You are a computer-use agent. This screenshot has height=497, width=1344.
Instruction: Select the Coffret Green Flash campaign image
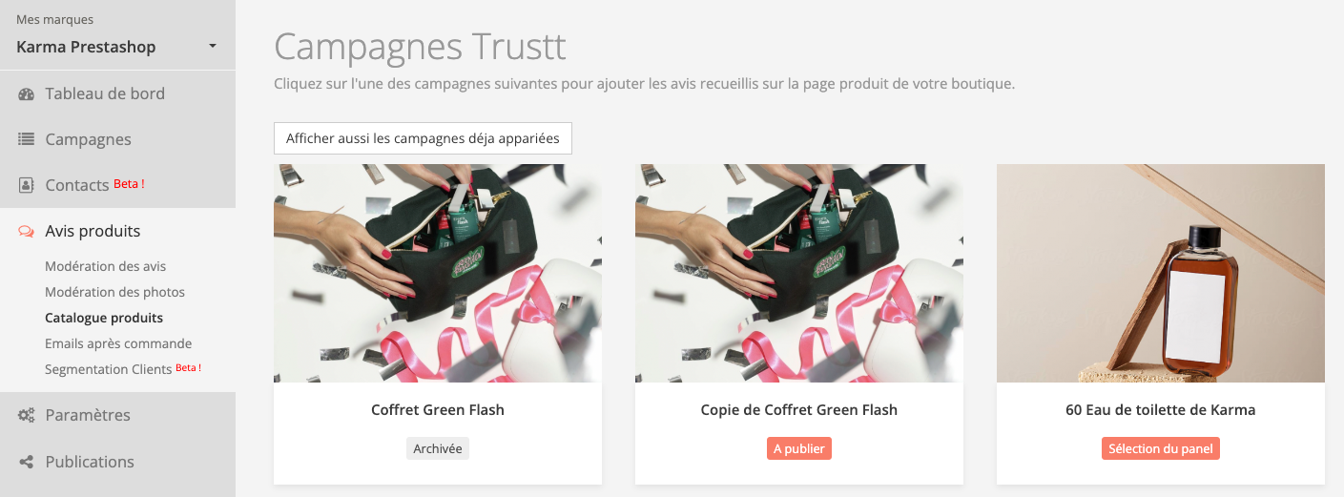click(438, 273)
